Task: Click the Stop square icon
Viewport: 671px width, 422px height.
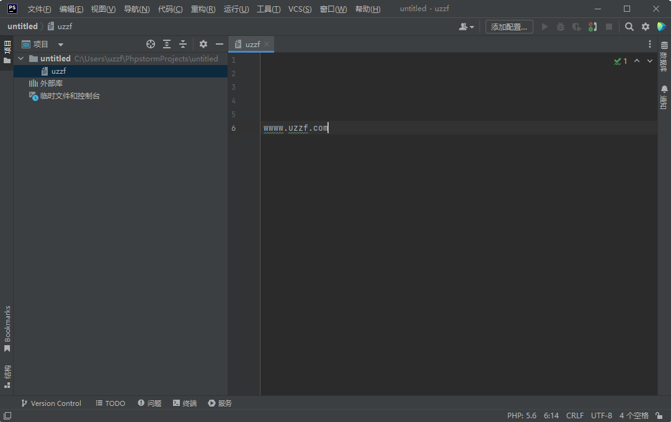Action: click(x=608, y=27)
